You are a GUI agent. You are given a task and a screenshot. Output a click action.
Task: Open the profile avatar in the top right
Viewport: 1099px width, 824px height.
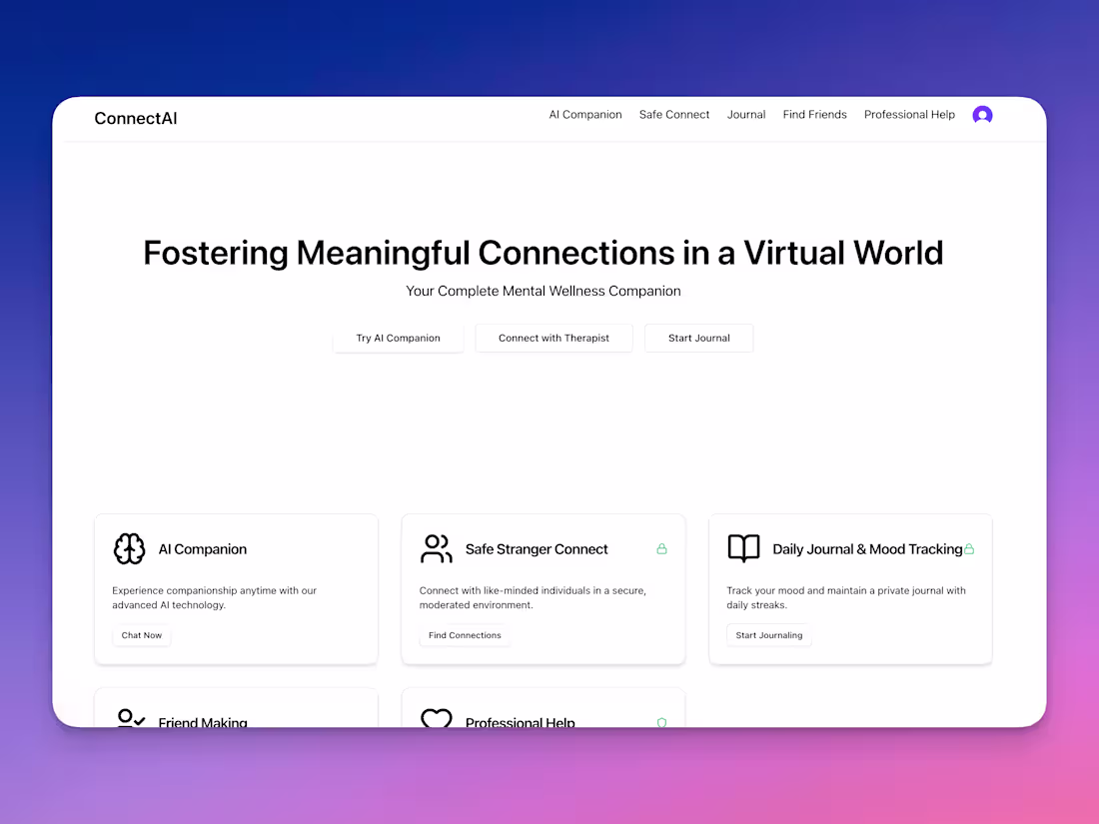pyautogui.click(x=982, y=115)
